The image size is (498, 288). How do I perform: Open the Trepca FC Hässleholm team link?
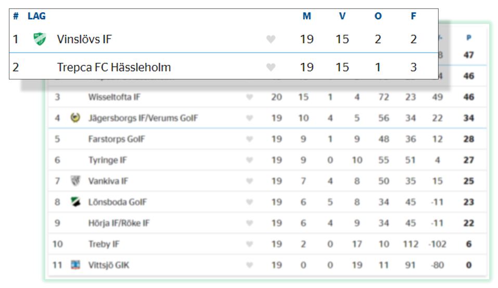point(113,67)
